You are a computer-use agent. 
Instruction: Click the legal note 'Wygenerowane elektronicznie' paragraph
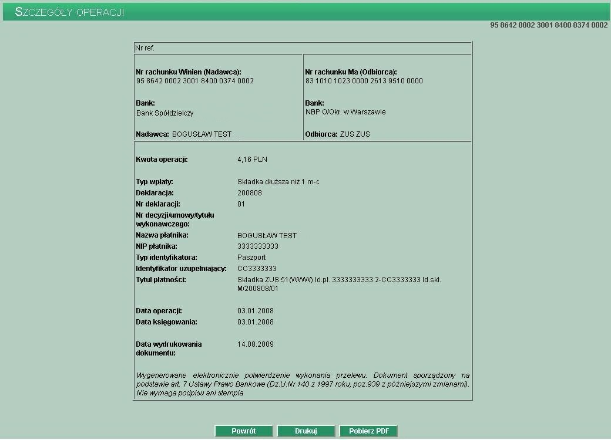click(303, 384)
